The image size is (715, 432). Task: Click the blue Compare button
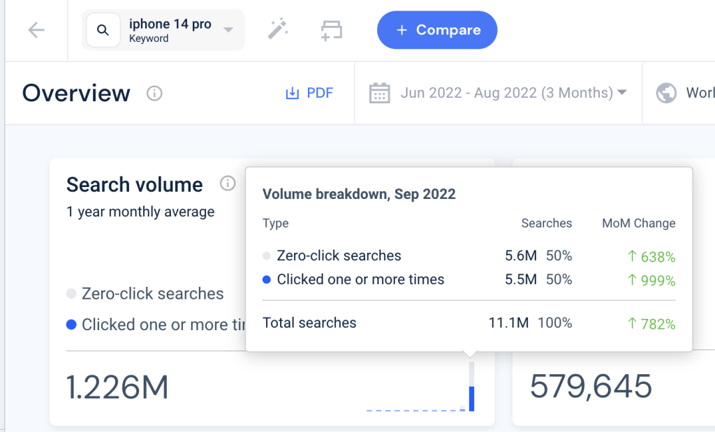point(437,30)
